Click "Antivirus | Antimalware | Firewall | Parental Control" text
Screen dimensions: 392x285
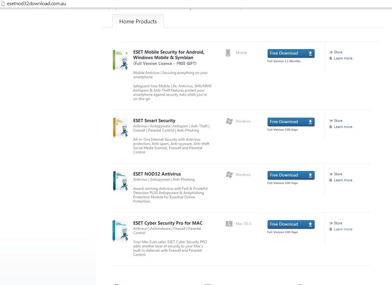[167, 231]
